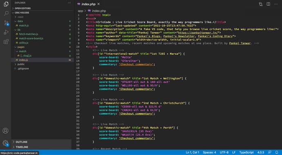Open the Source Control view
This screenshot has width=282, height=155.
6,23
